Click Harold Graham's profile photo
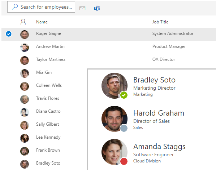 pos(115,119)
